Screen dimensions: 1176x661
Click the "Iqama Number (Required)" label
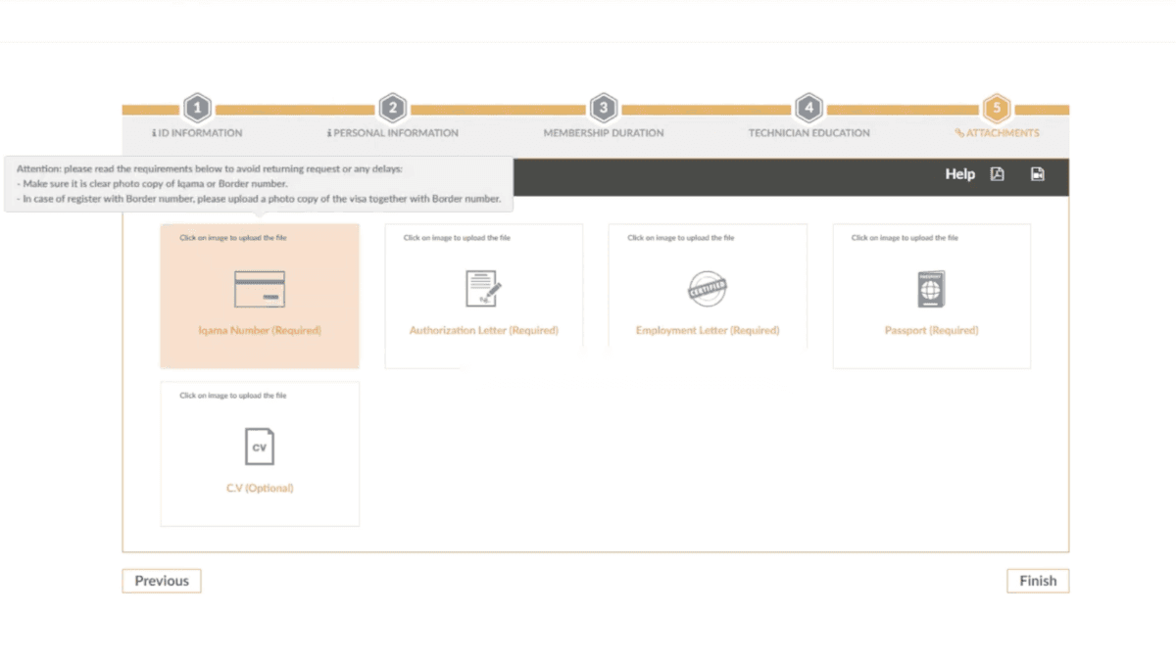coord(260,331)
